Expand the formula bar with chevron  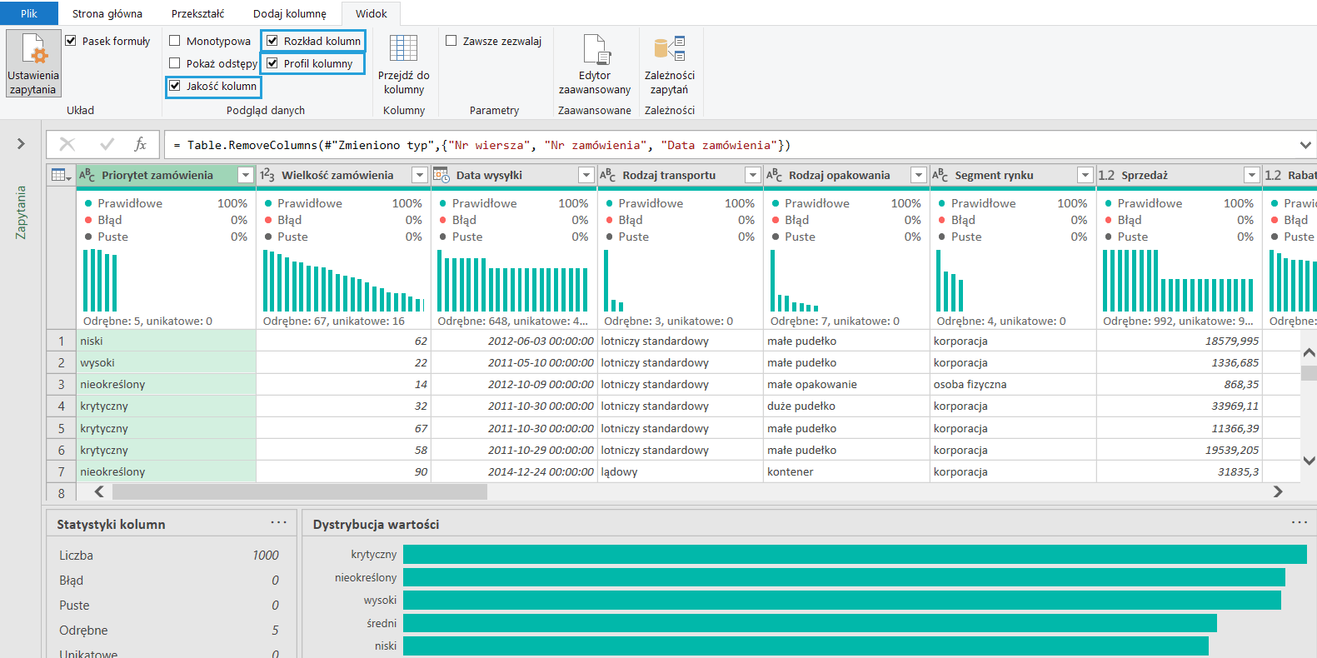(x=1305, y=145)
